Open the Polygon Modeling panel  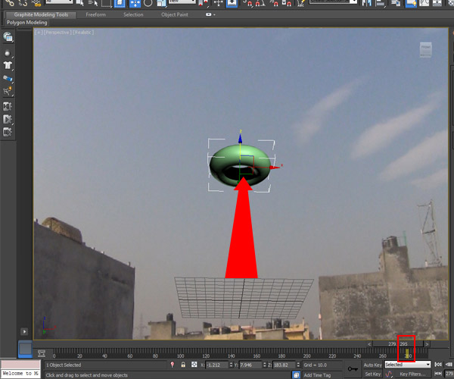27,22
